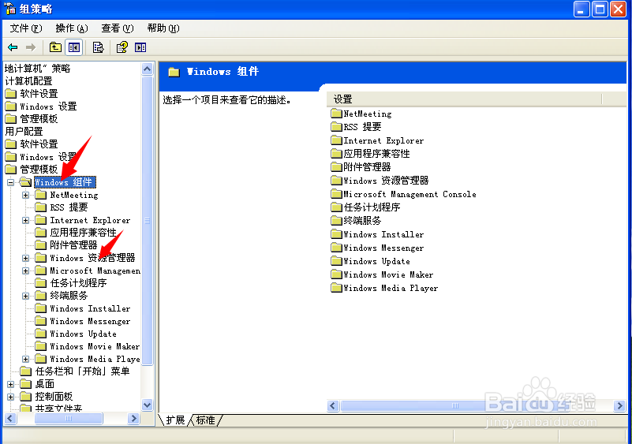The width and height of the screenshot is (632, 444).
Task: Switch to the 标准 tab
Action: (x=206, y=420)
